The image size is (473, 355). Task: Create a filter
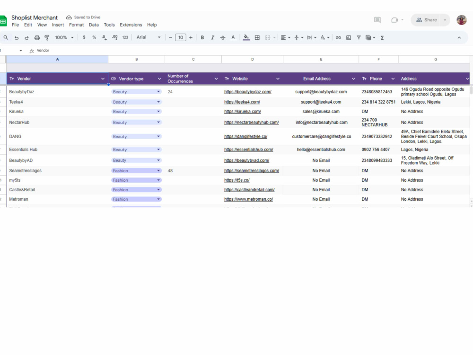pos(359,37)
